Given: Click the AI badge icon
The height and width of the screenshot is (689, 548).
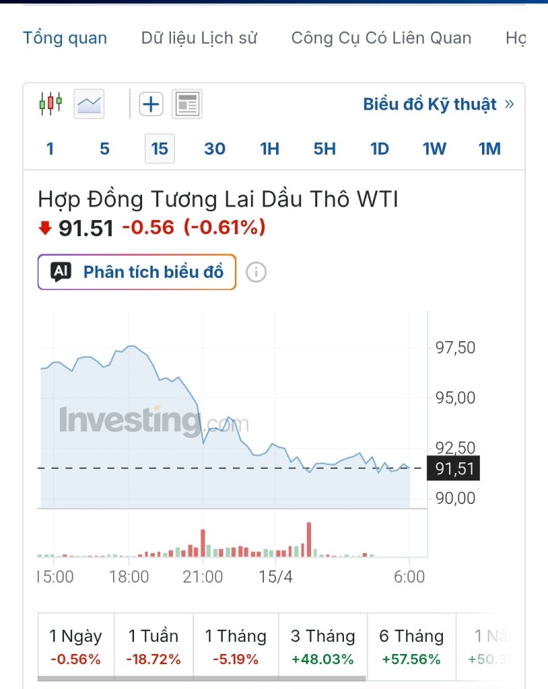Looking at the screenshot, I should point(61,272).
